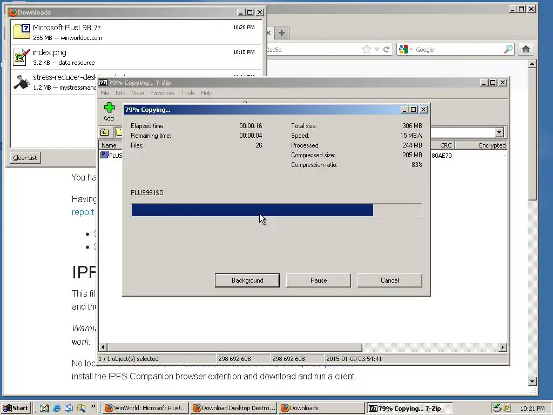Switch to Downloads taskbar item
Screen dimensions: 553x415
tap(322, 408)
